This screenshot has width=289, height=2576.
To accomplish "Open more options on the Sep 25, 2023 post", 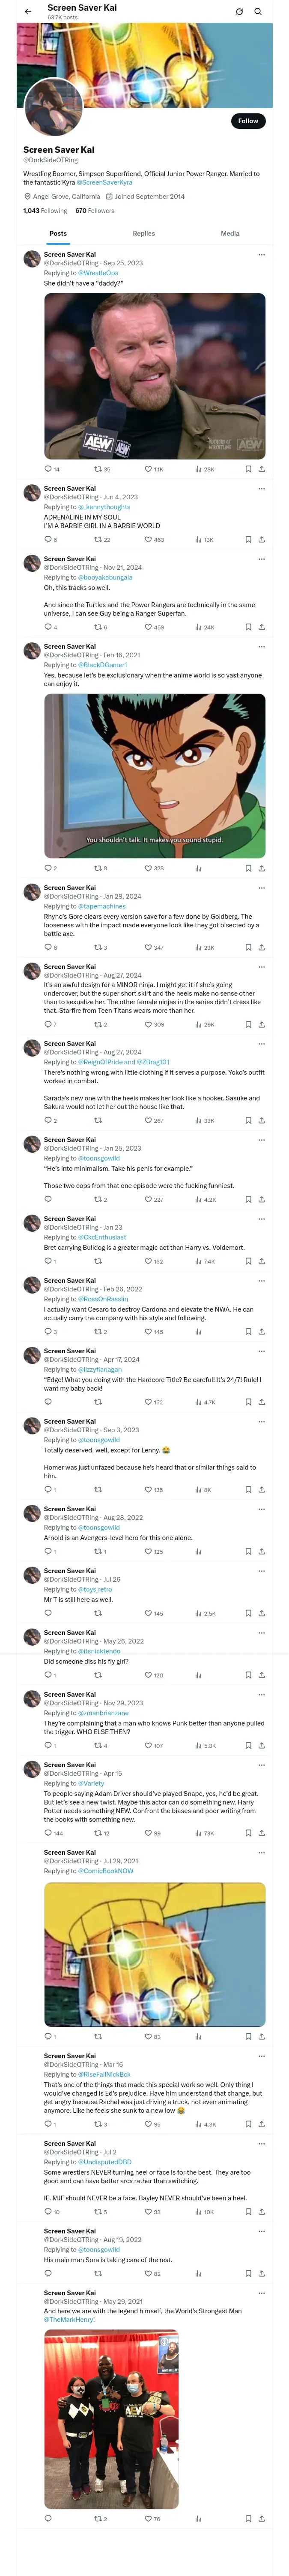I will [261, 255].
